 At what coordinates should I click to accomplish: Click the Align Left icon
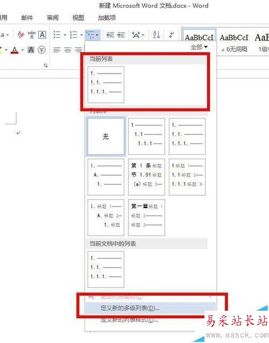57,50
